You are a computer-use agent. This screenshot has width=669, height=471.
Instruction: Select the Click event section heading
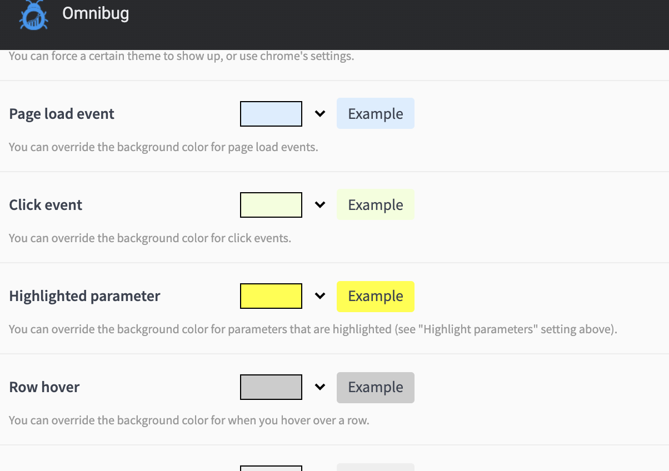(x=45, y=204)
